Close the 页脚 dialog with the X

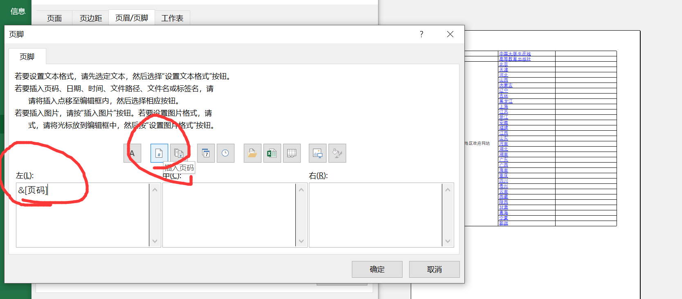tap(450, 34)
